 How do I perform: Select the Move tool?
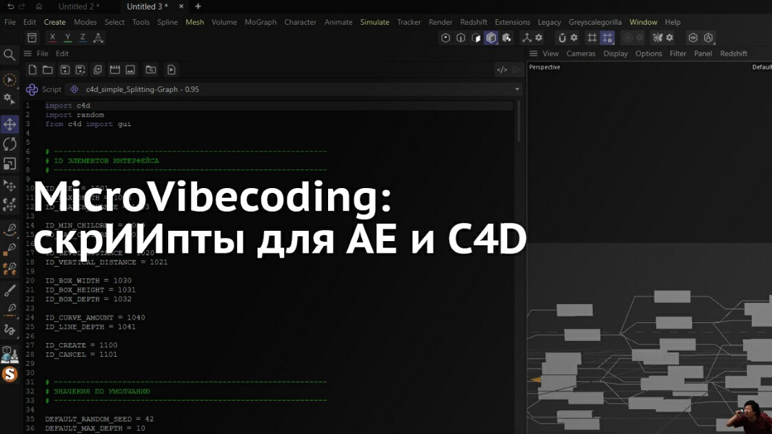pyautogui.click(x=10, y=124)
